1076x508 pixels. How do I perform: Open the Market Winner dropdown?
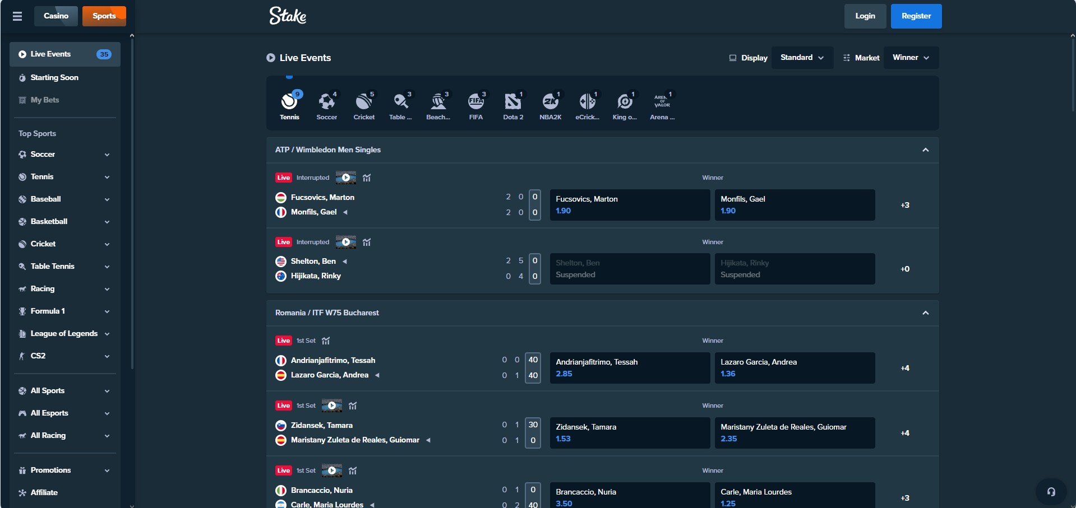click(x=909, y=57)
